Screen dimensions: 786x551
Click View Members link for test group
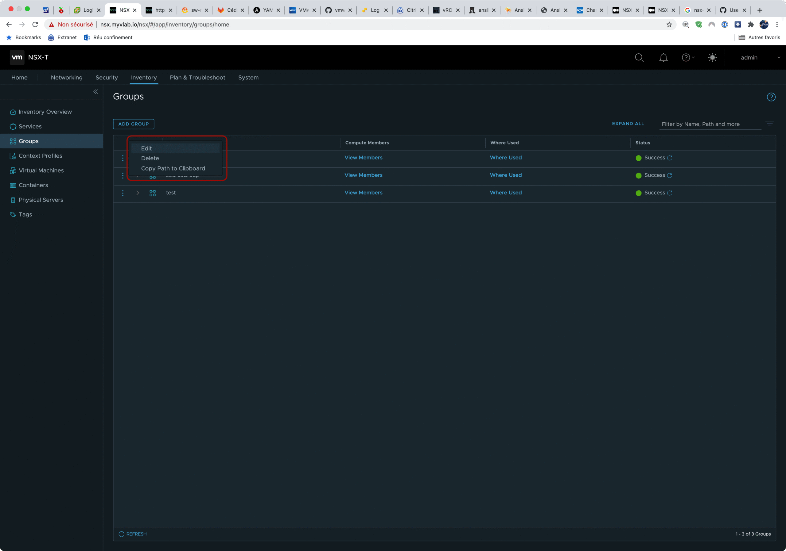[x=363, y=193]
